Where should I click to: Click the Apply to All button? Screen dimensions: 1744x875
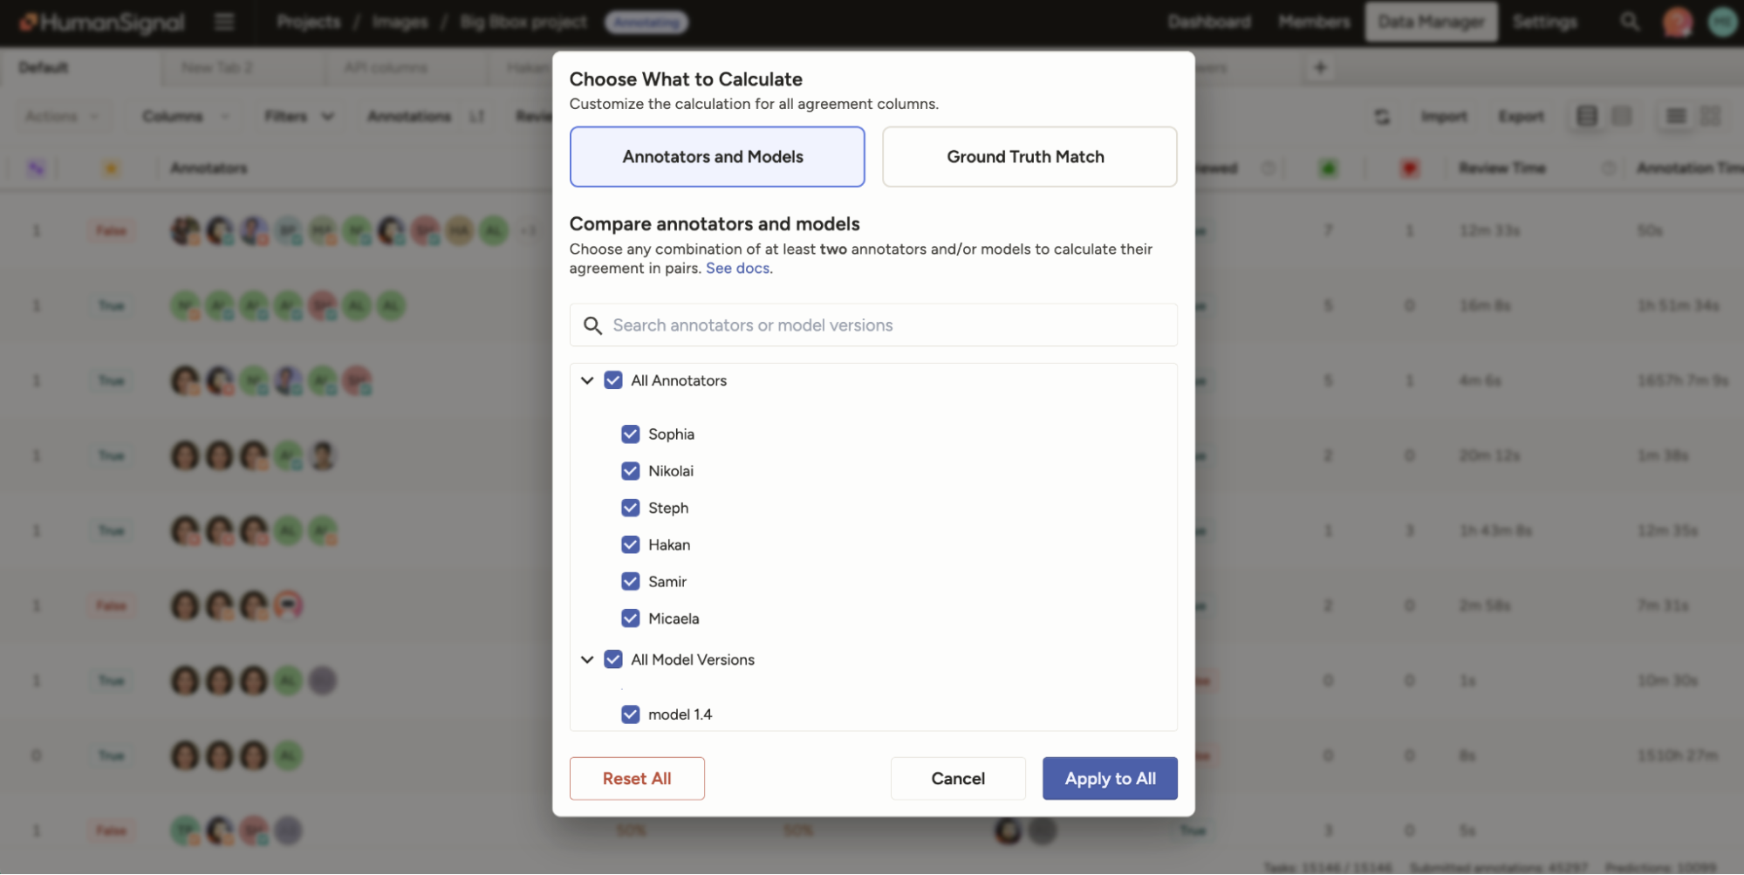click(1109, 778)
